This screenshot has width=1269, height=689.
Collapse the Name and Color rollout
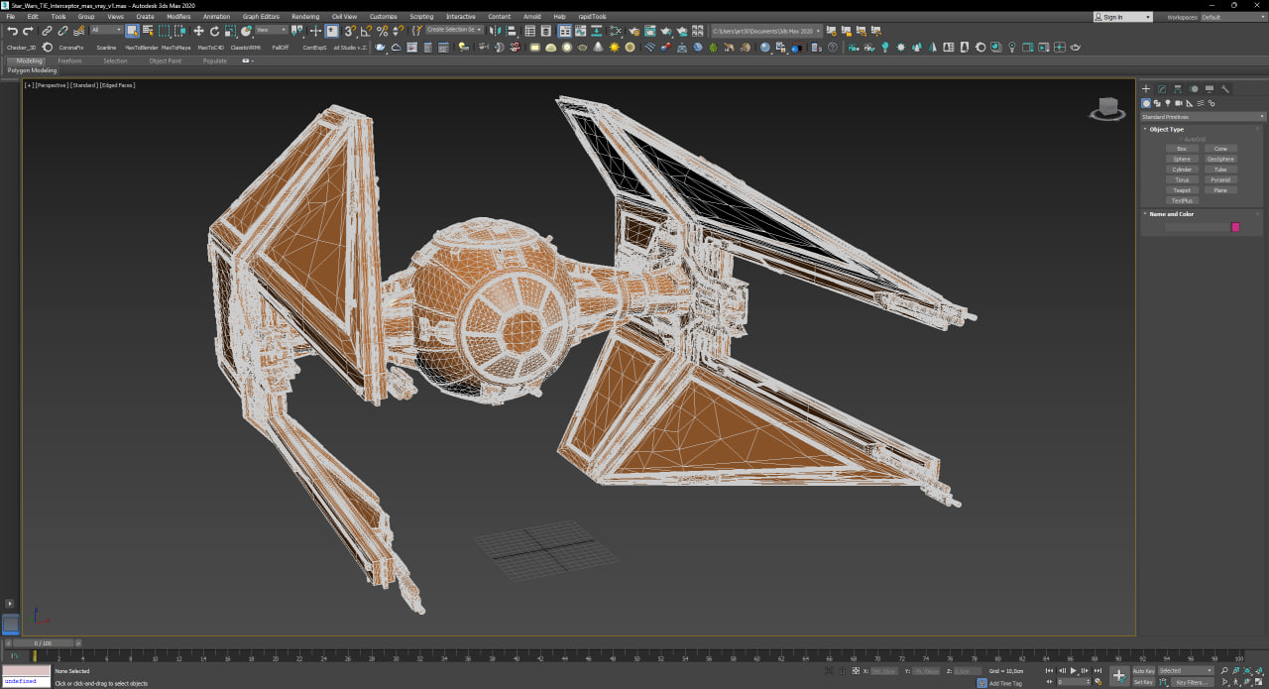click(x=1171, y=214)
